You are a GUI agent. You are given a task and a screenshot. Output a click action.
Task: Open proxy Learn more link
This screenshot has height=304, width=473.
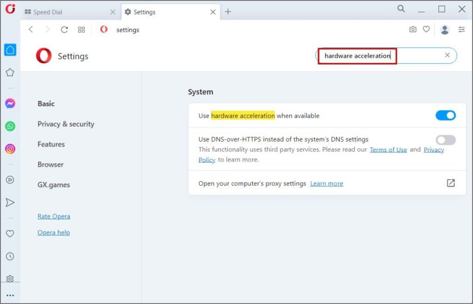click(327, 183)
